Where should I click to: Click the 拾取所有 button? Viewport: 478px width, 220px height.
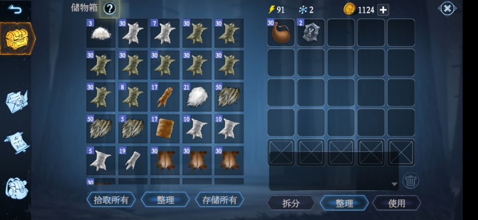[x=111, y=200]
